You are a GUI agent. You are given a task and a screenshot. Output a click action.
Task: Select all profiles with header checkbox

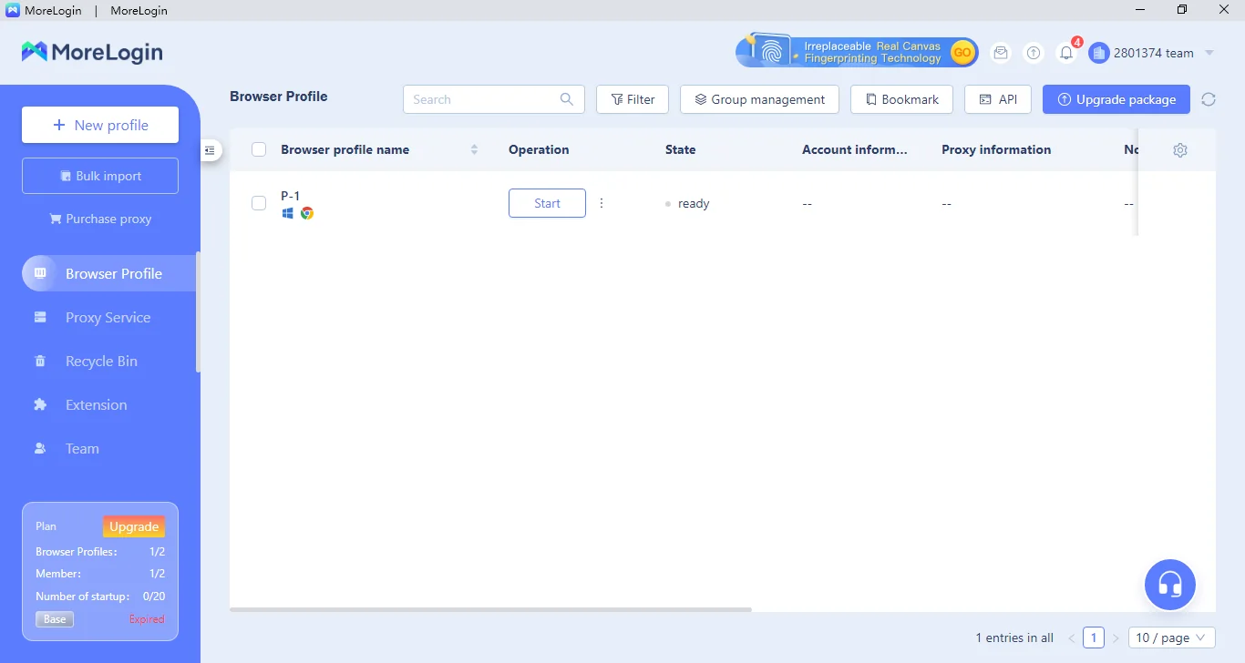(x=259, y=149)
